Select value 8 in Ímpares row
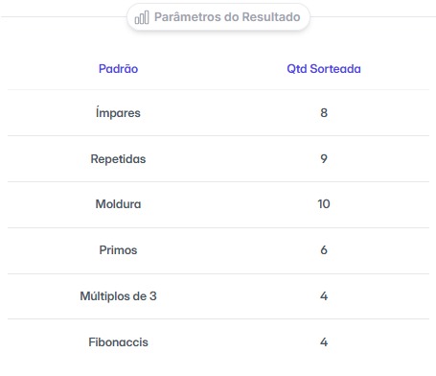436x376 pixels. 324,112
